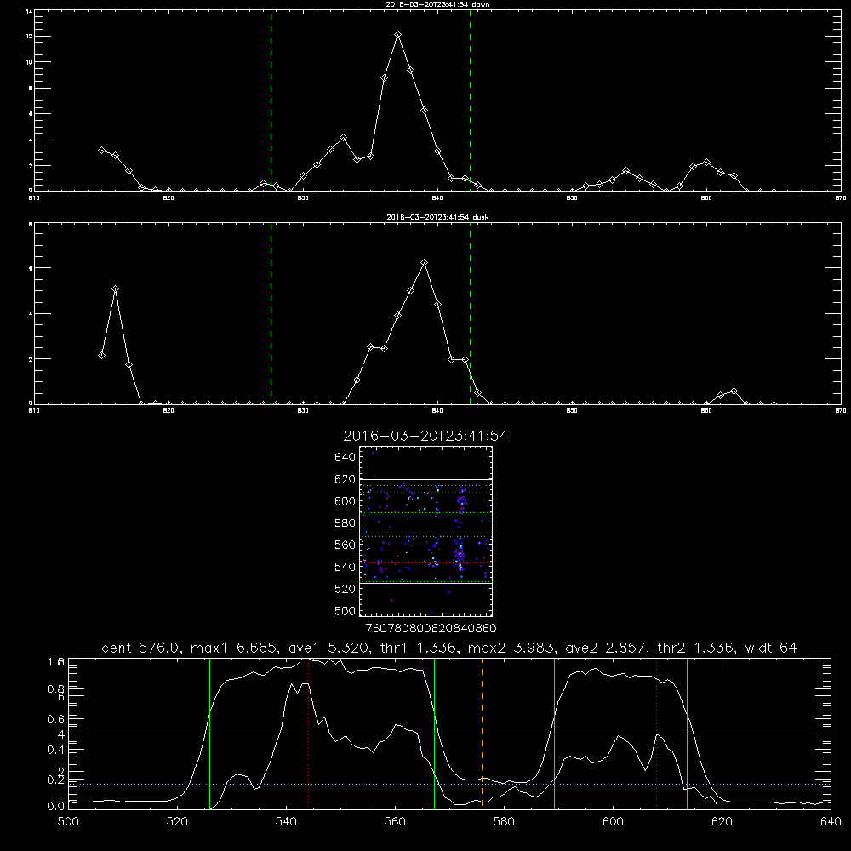Select the 'widt 64' statistic text

[771, 648]
